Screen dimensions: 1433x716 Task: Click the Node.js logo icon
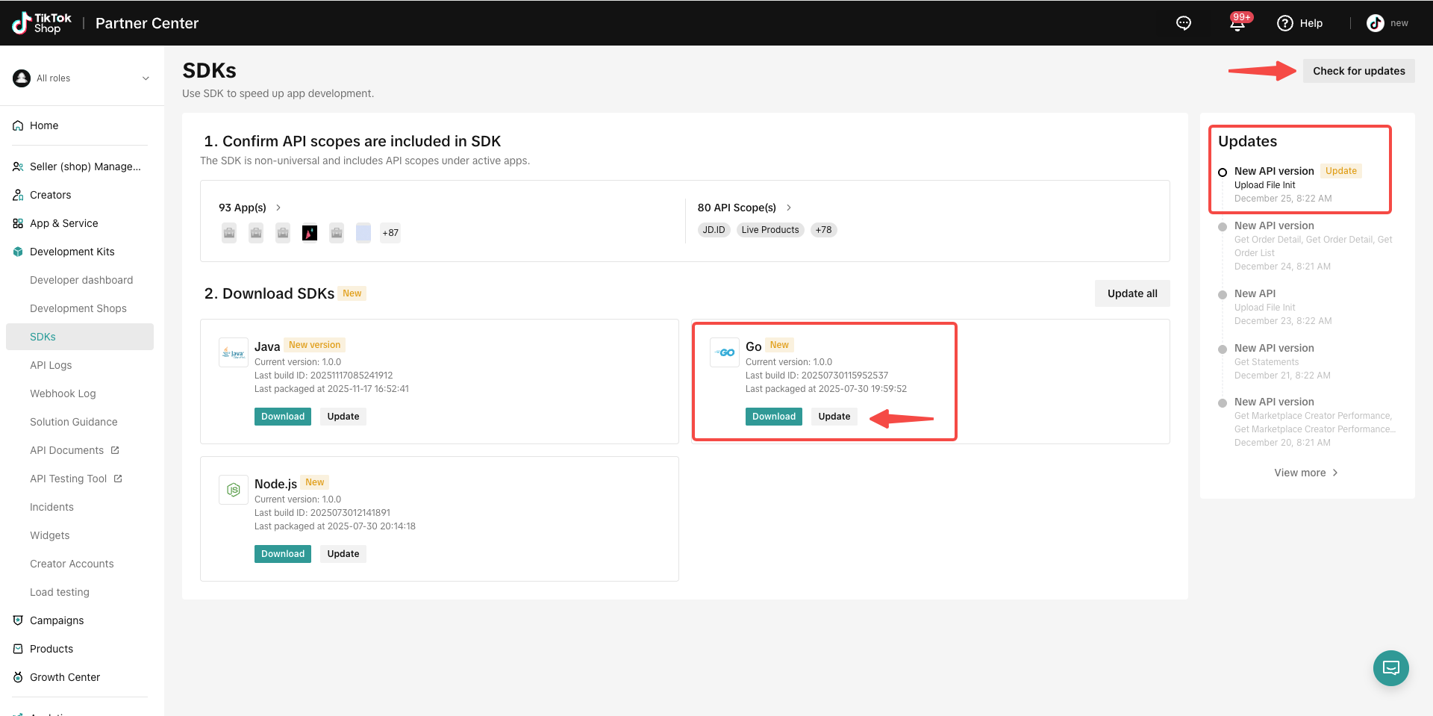[234, 490]
